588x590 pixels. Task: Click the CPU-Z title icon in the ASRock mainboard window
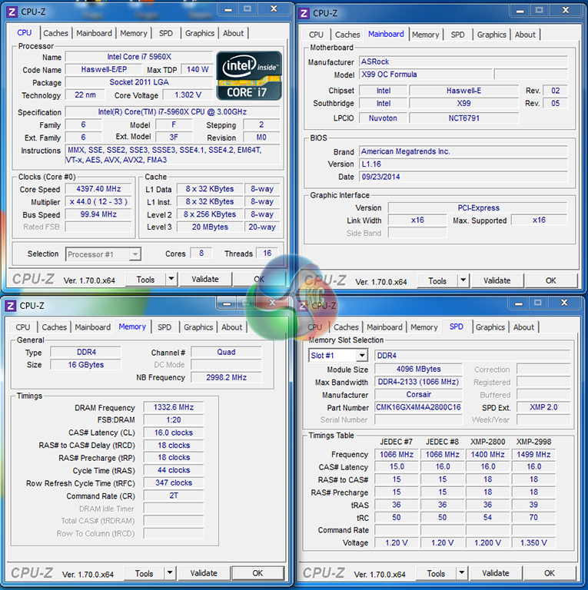[x=304, y=13]
